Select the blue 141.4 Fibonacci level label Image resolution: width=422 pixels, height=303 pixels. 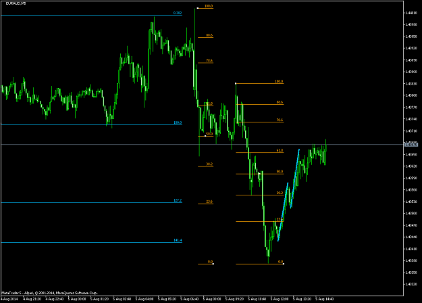tap(178, 240)
